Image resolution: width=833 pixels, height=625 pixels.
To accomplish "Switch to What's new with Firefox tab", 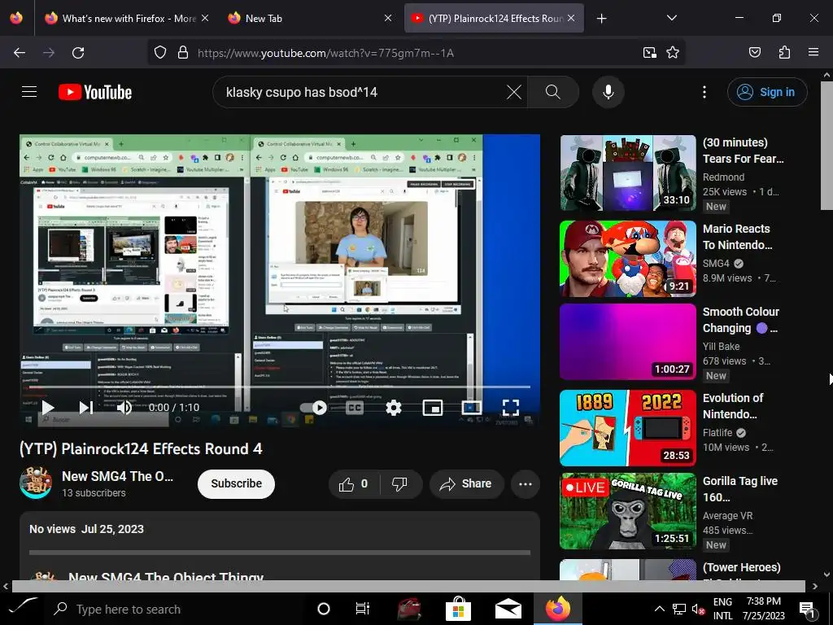I will tap(125, 18).
